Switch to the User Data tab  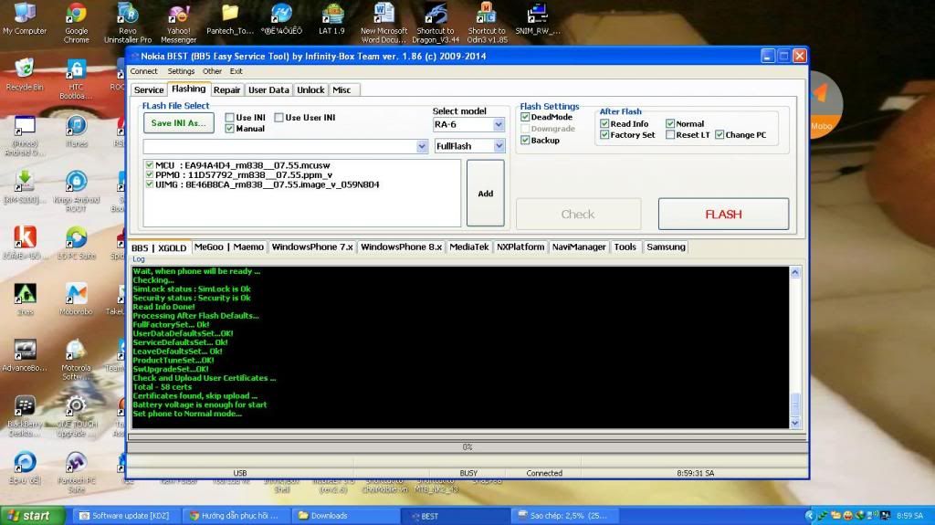pyautogui.click(x=268, y=89)
